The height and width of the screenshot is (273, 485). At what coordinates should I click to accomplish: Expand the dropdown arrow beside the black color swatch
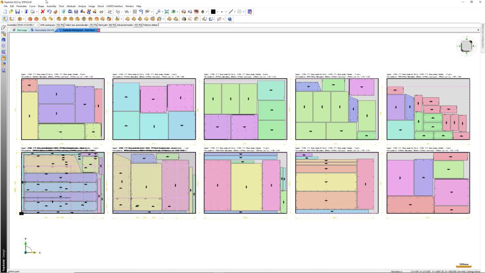(x=218, y=12)
